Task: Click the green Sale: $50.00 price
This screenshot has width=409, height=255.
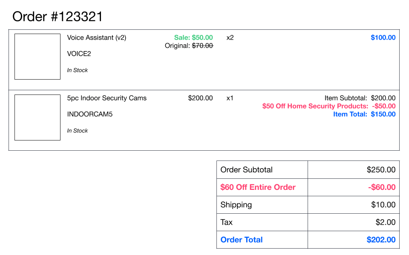Action: (193, 37)
